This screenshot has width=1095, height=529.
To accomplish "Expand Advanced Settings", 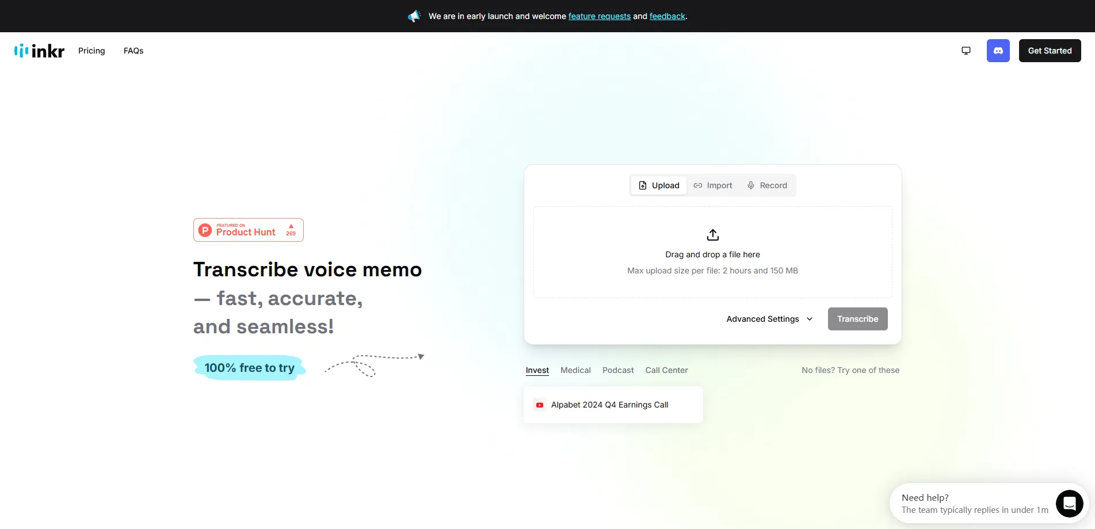I will tap(769, 319).
